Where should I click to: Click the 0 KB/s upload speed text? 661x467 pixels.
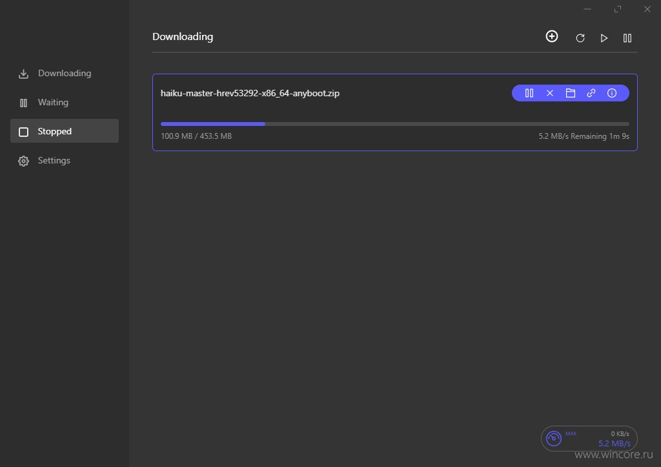click(x=620, y=433)
